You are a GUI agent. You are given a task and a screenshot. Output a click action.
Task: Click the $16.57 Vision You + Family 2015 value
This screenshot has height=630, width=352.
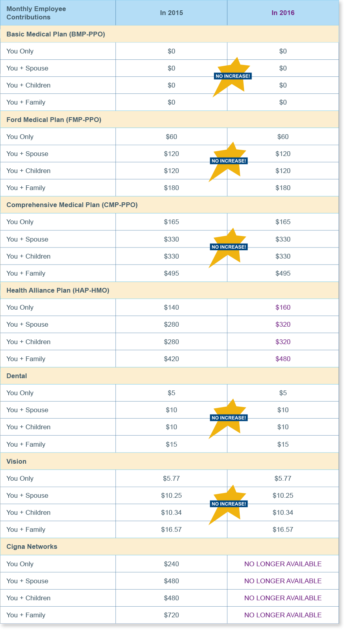point(171,529)
